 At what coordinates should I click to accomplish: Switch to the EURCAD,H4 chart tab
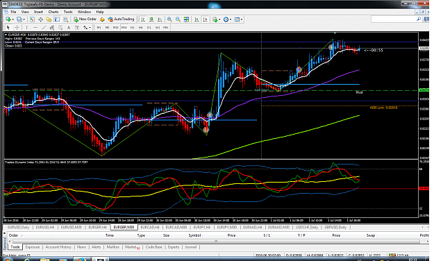(x=150, y=227)
